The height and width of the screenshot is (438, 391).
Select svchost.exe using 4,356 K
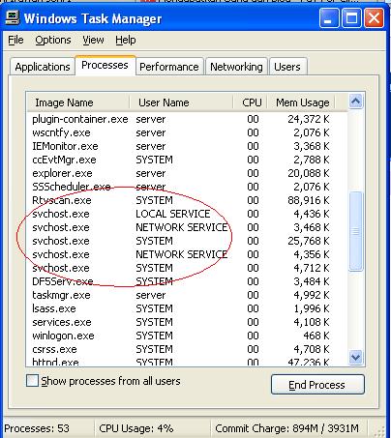pos(181,254)
